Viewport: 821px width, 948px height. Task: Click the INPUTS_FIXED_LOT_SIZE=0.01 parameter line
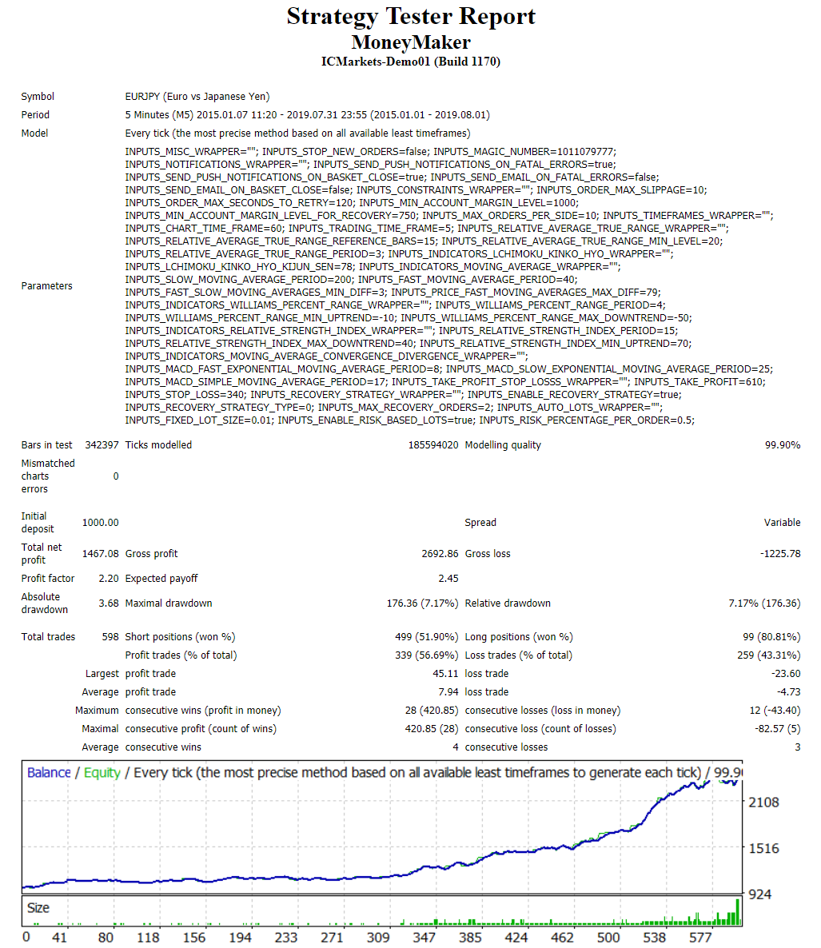pos(200,420)
